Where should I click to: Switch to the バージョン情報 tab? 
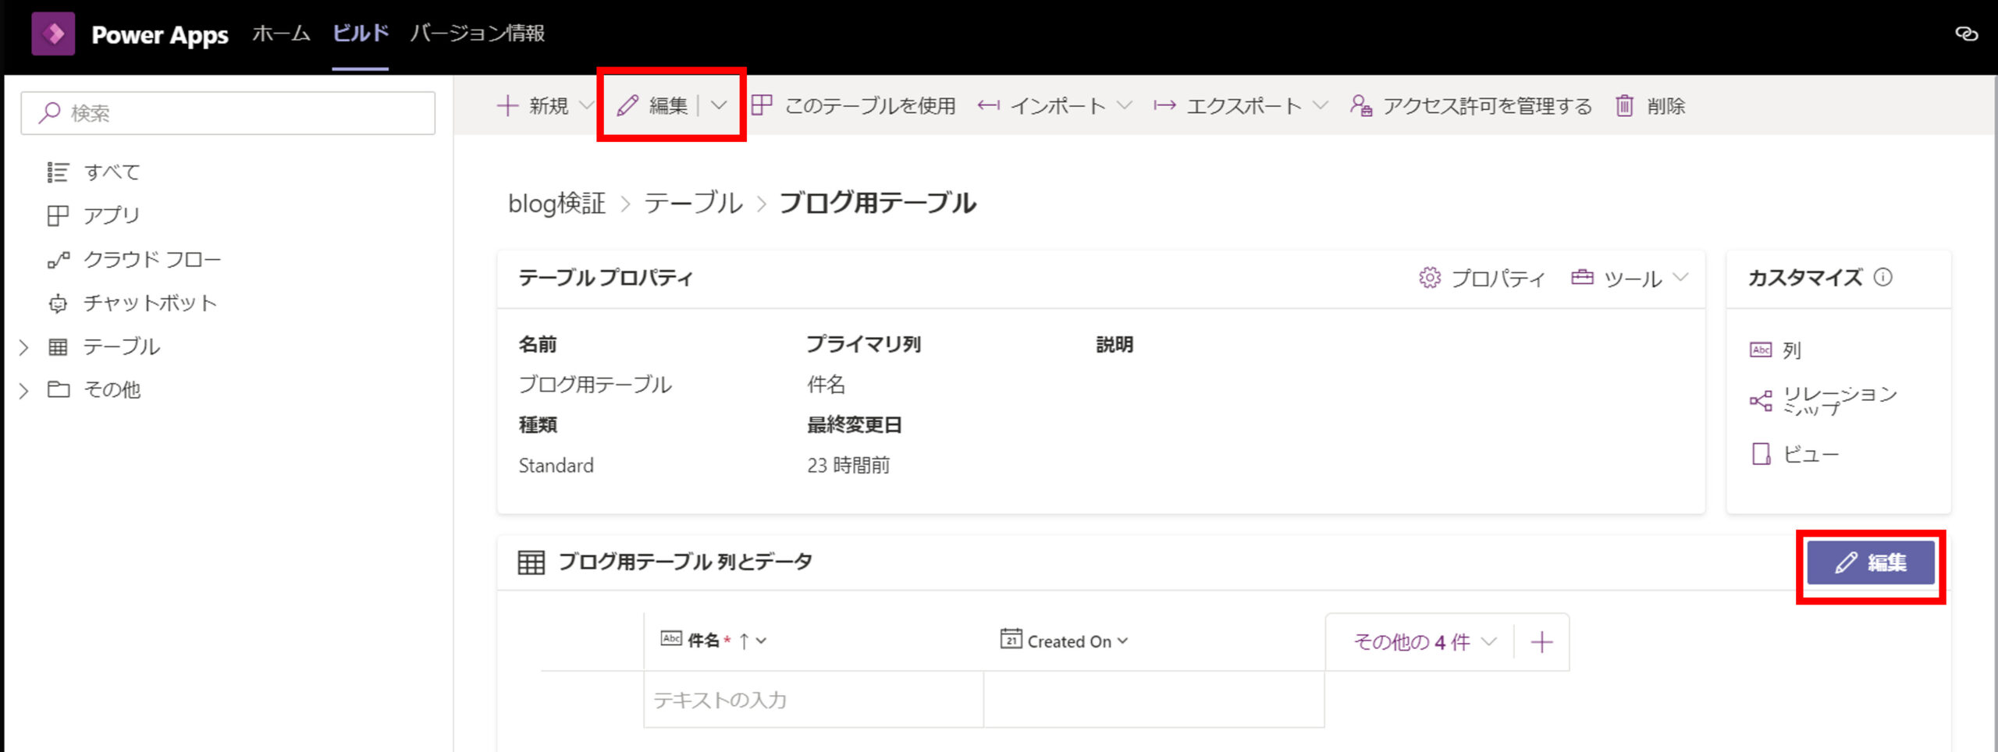pos(477,34)
